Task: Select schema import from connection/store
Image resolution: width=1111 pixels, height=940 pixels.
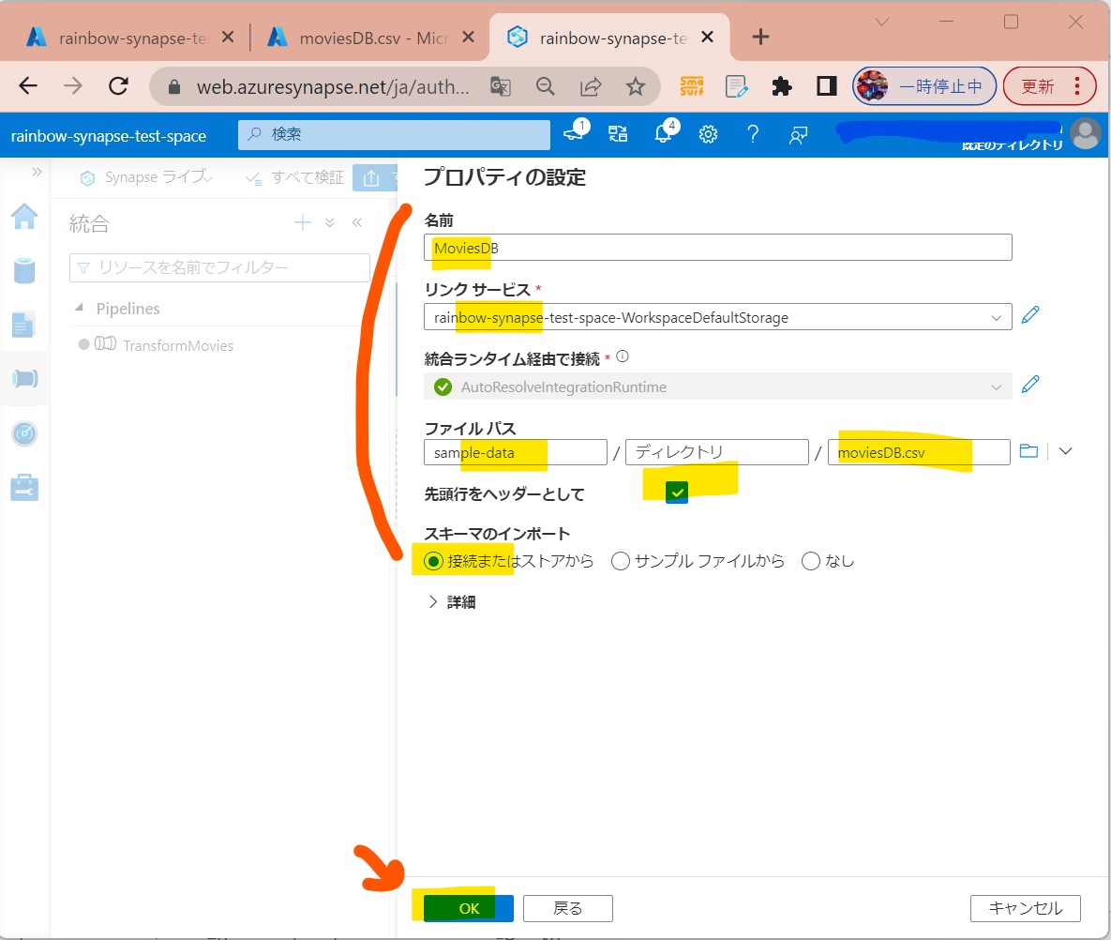Action: click(x=434, y=561)
